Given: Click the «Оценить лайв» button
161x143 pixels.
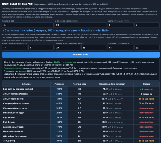Looking at the screenshot, I should 81,55.
